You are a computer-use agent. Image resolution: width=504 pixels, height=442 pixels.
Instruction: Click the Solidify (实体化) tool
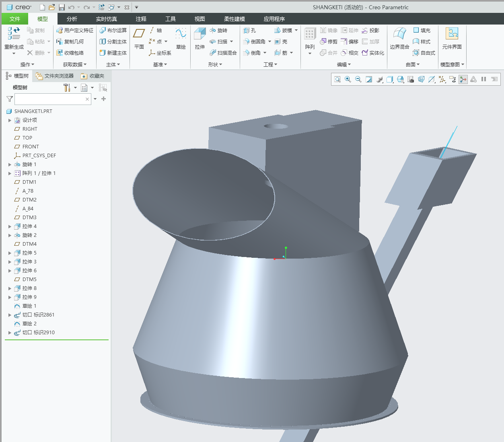click(373, 53)
